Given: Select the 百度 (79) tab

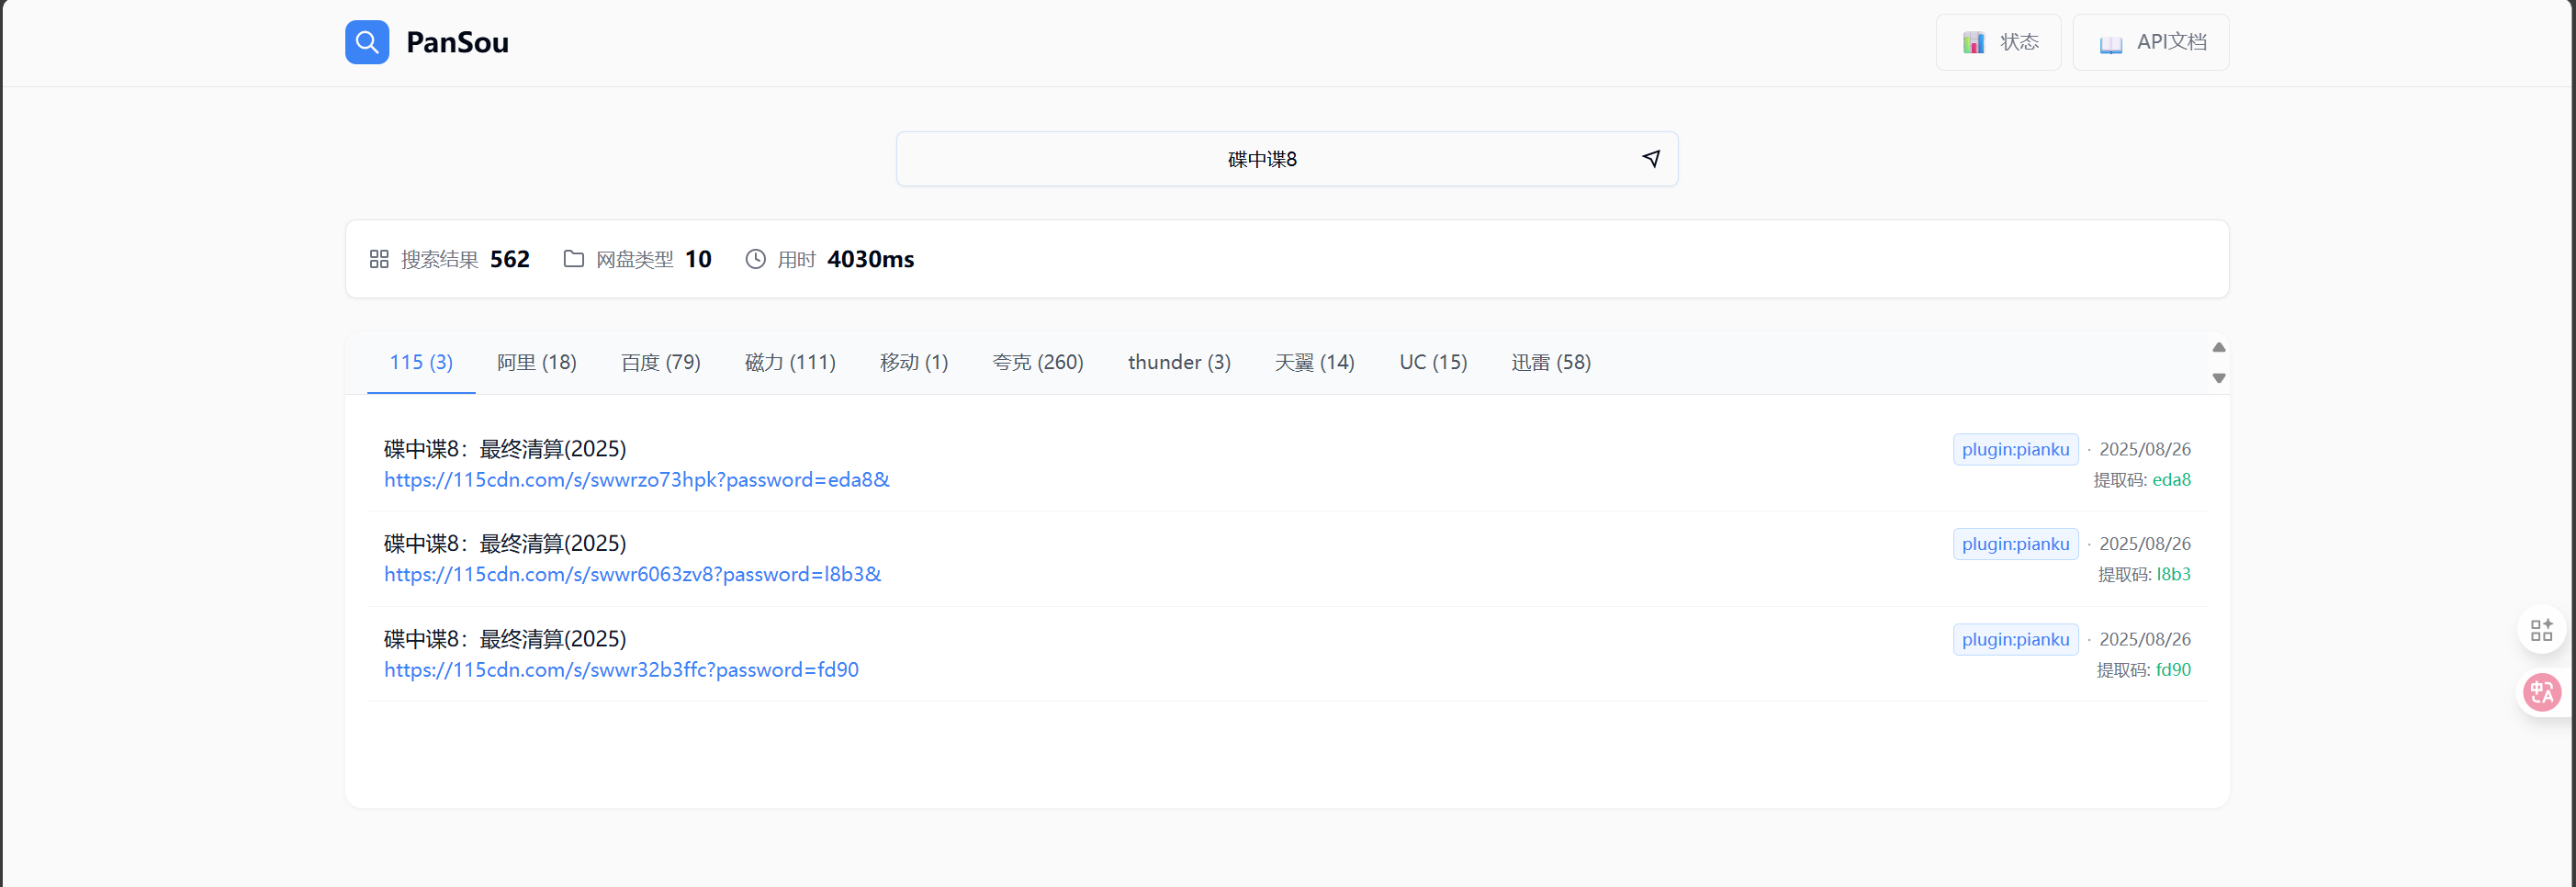Looking at the screenshot, I should pos(660,362).
